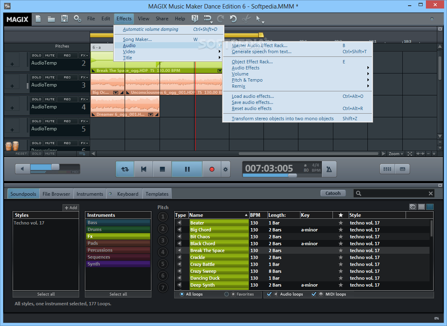Click the mixer view button in transport

click(x=387, y=169)
